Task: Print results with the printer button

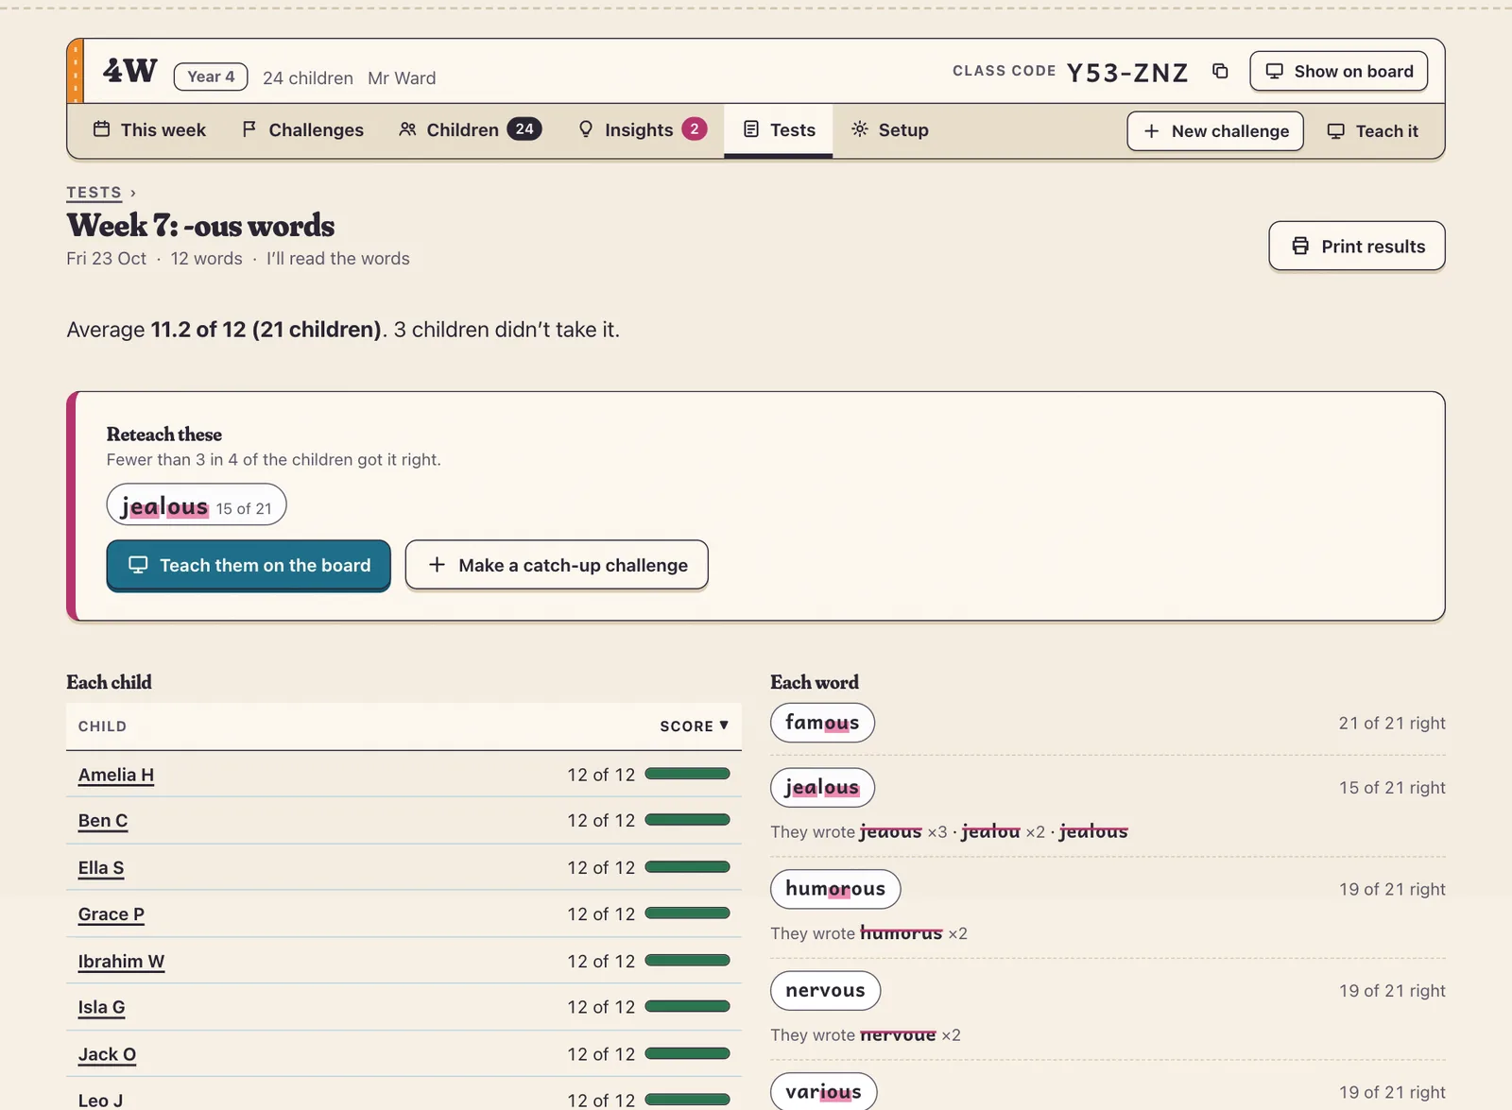Action: (1356, 247)
